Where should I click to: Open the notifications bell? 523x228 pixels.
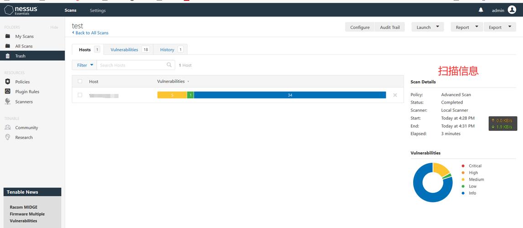(481, 10)
